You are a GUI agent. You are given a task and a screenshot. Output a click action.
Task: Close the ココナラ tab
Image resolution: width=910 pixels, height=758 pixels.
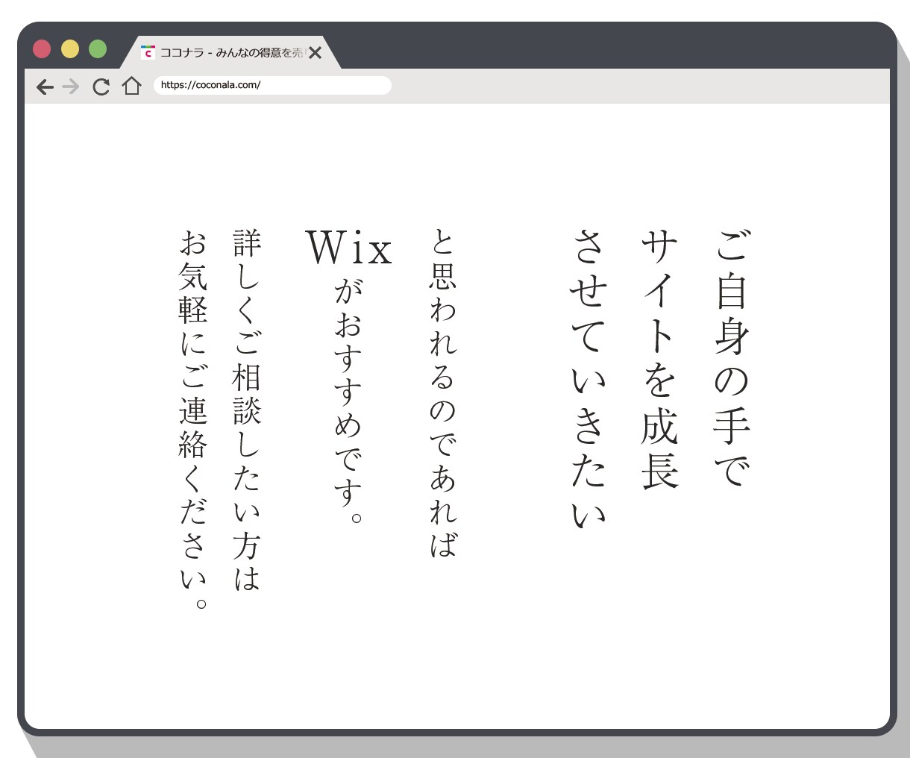[x=316, y=52]
